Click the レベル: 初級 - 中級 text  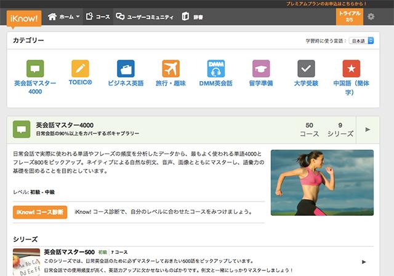click(34, 192)
